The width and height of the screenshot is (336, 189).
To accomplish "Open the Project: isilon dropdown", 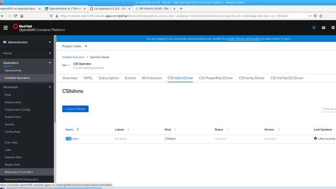I will click(x=75, y=46).
